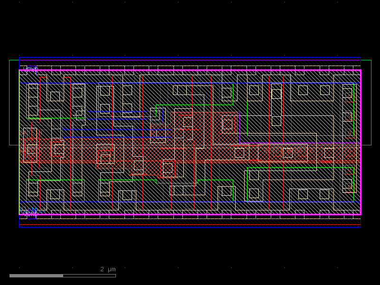The height and width of the screenshot is (285, 380).
Task: Select the tall contact stack at the upper-left
Action: [33, 101]
